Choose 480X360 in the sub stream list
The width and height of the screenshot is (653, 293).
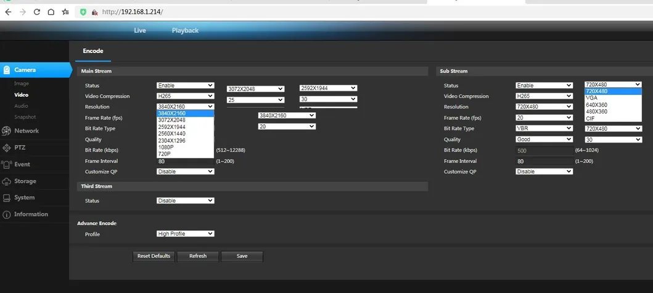pos(613,112)
